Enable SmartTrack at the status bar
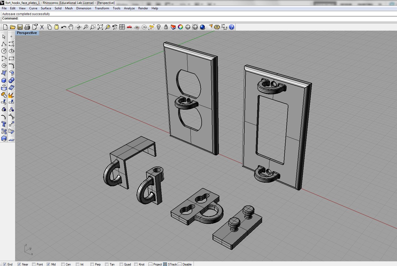This screenshot has height=266, width=397. pyautogui.click(x=165, y=264)
